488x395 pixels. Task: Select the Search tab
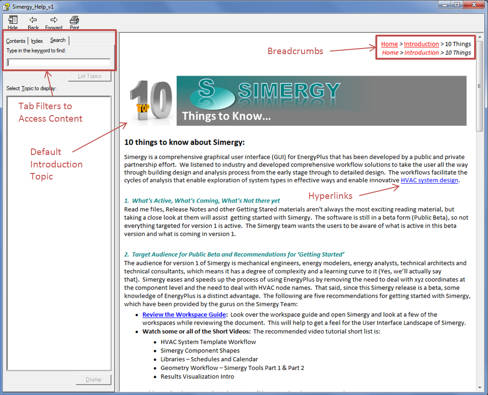(x=58, y=40)
